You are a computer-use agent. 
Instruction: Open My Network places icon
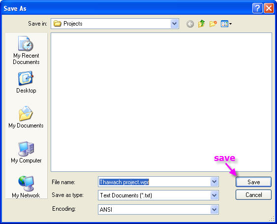[26, 187]
